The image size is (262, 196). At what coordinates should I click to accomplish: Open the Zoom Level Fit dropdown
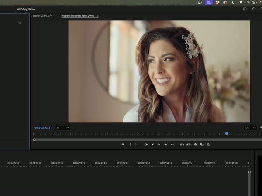[62, 128]
